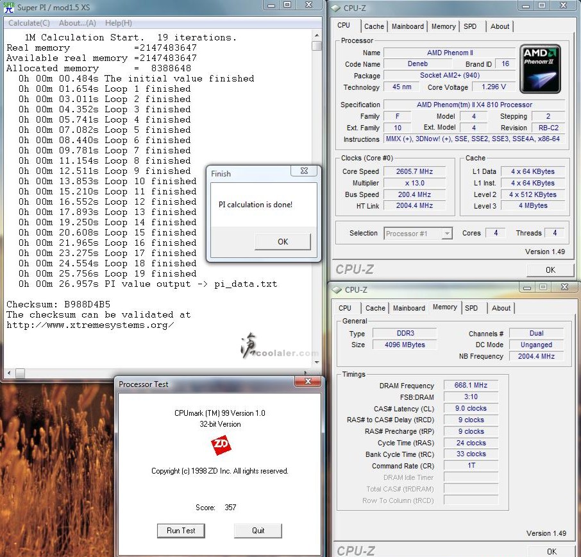The height and width of the screenshot is (557, 581).
Task: Minimize the Super PI window
Action: (272, 5)
